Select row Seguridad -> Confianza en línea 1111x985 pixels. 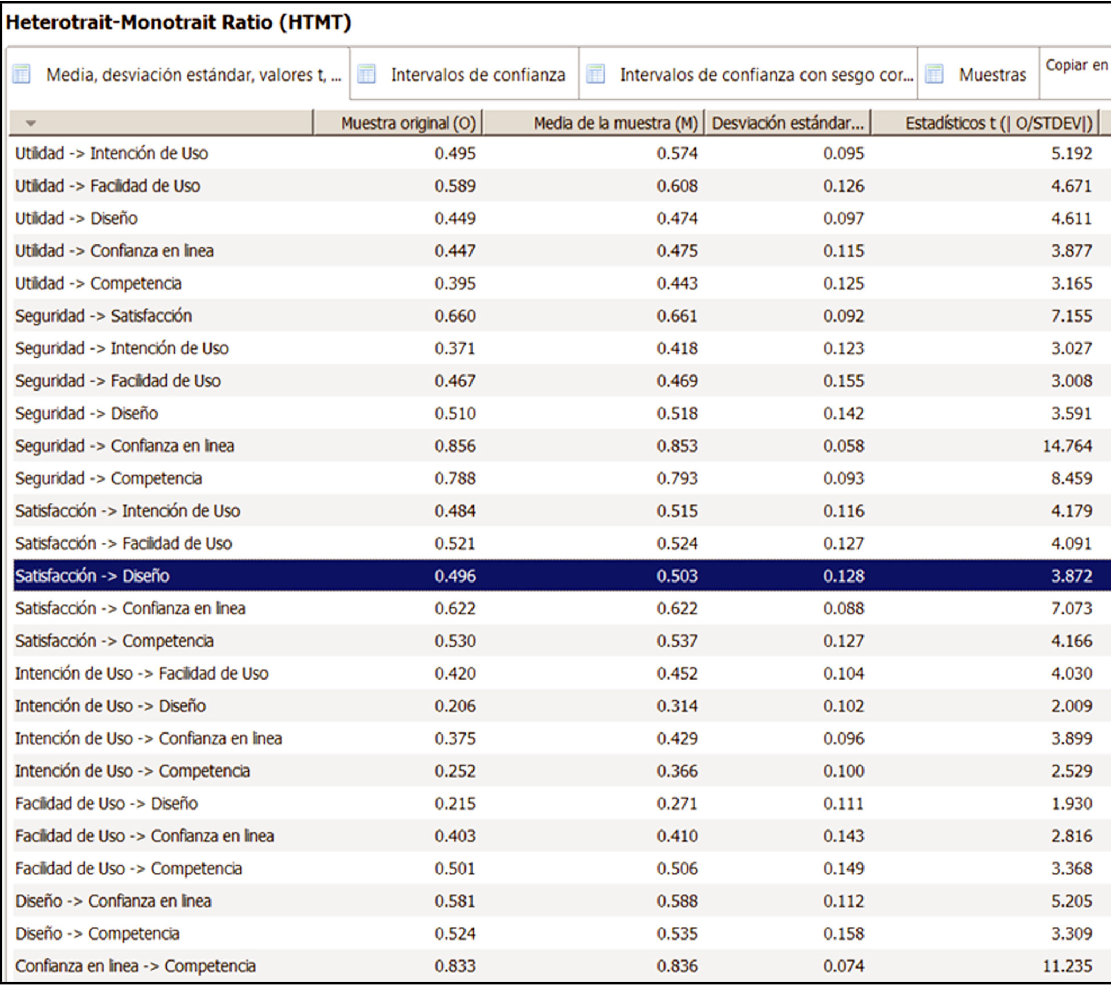[x=125, y=446]
